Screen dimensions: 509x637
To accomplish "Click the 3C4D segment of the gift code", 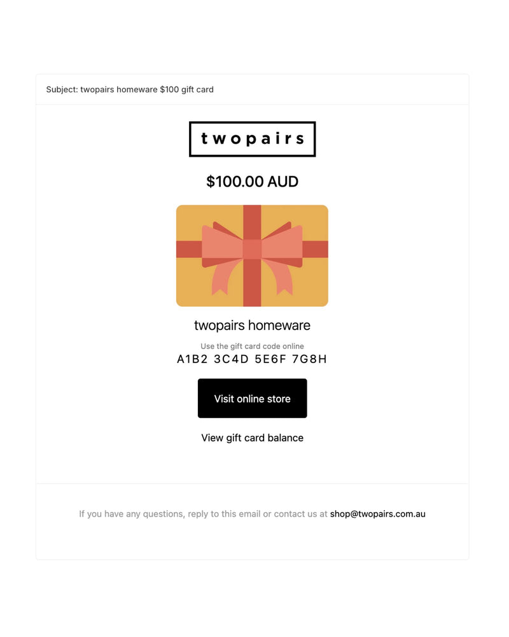I will tap(231, 359).
